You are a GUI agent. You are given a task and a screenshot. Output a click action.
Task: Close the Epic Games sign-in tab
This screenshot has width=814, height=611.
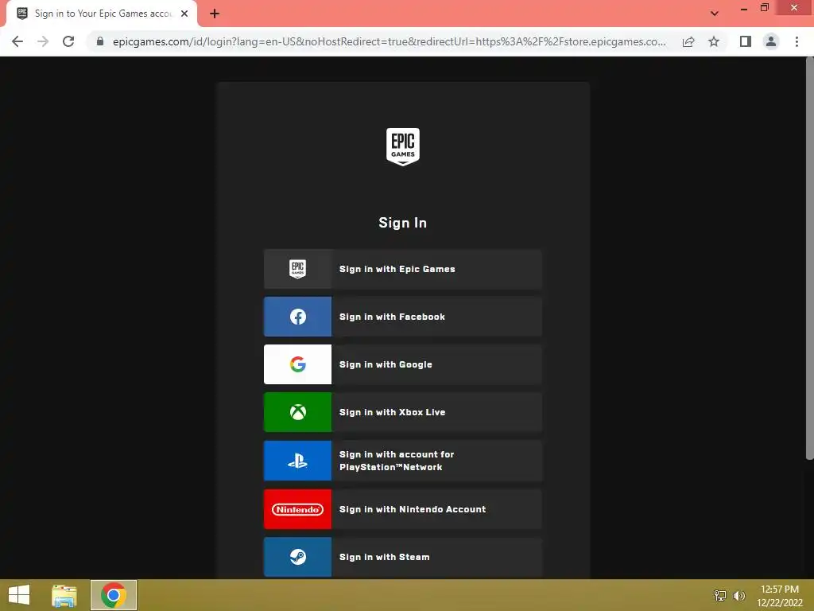click(184, 14)
